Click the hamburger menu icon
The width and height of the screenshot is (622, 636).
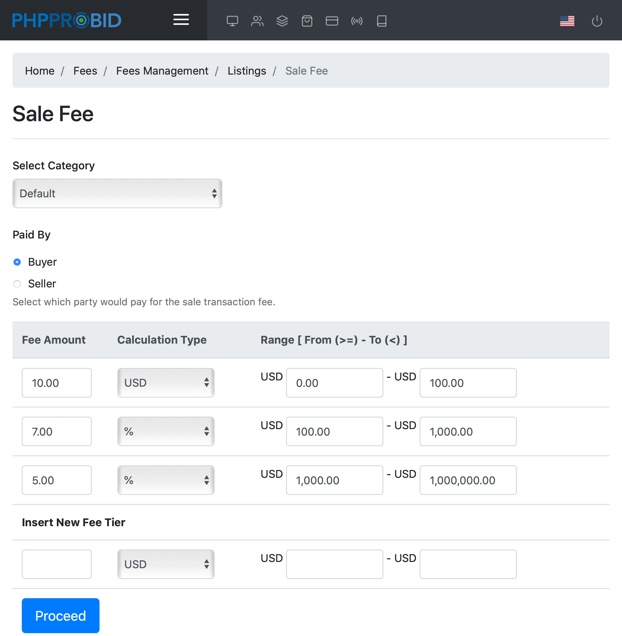click(x=181, y=20)
